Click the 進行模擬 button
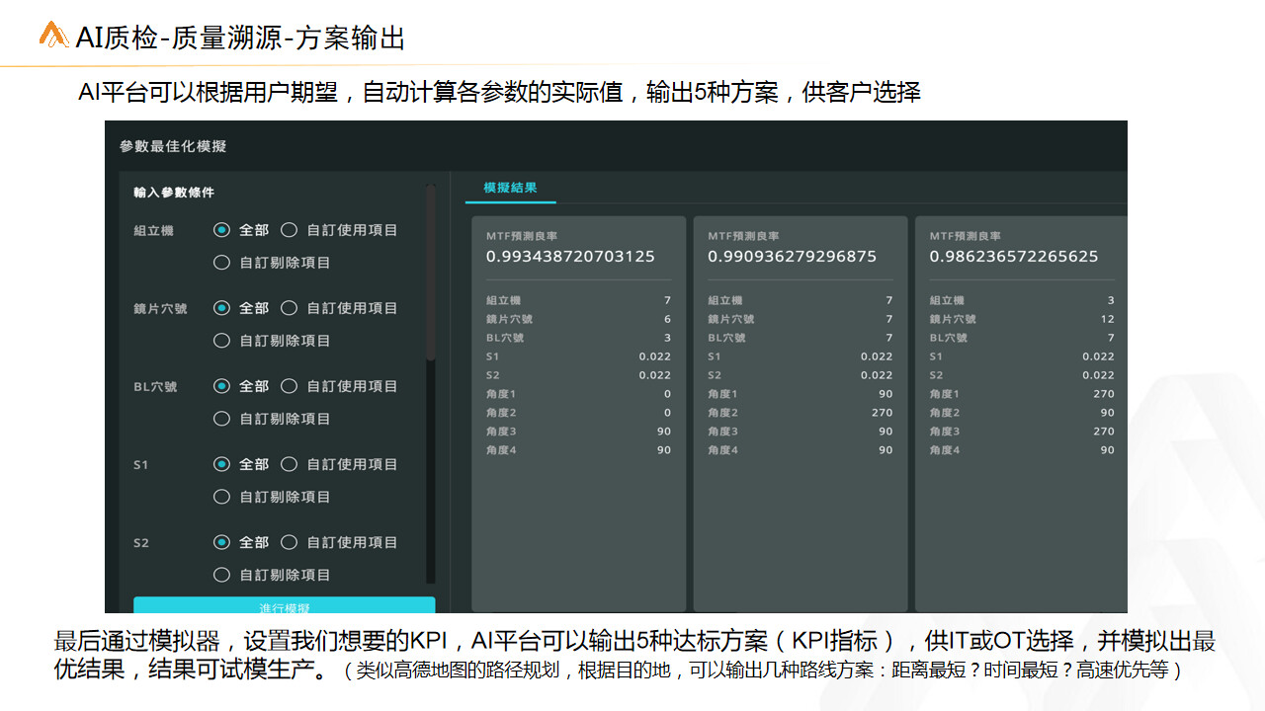This screenshot has height=711, width=1265. pyautogui.click(x=285, y=605)
